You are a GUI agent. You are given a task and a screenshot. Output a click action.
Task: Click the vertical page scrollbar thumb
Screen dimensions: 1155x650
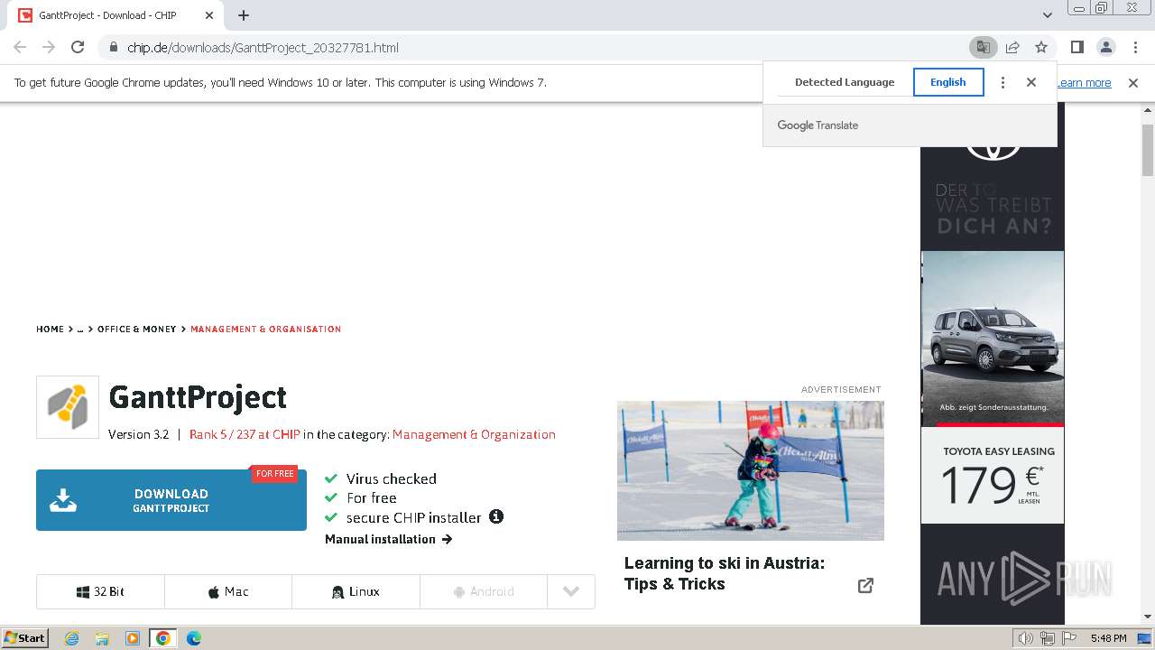click(1148, 150)
